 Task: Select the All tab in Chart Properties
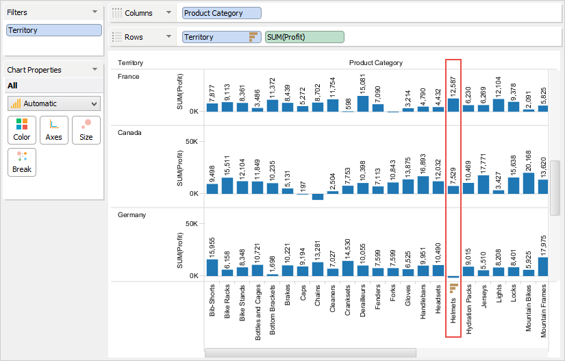12,86
